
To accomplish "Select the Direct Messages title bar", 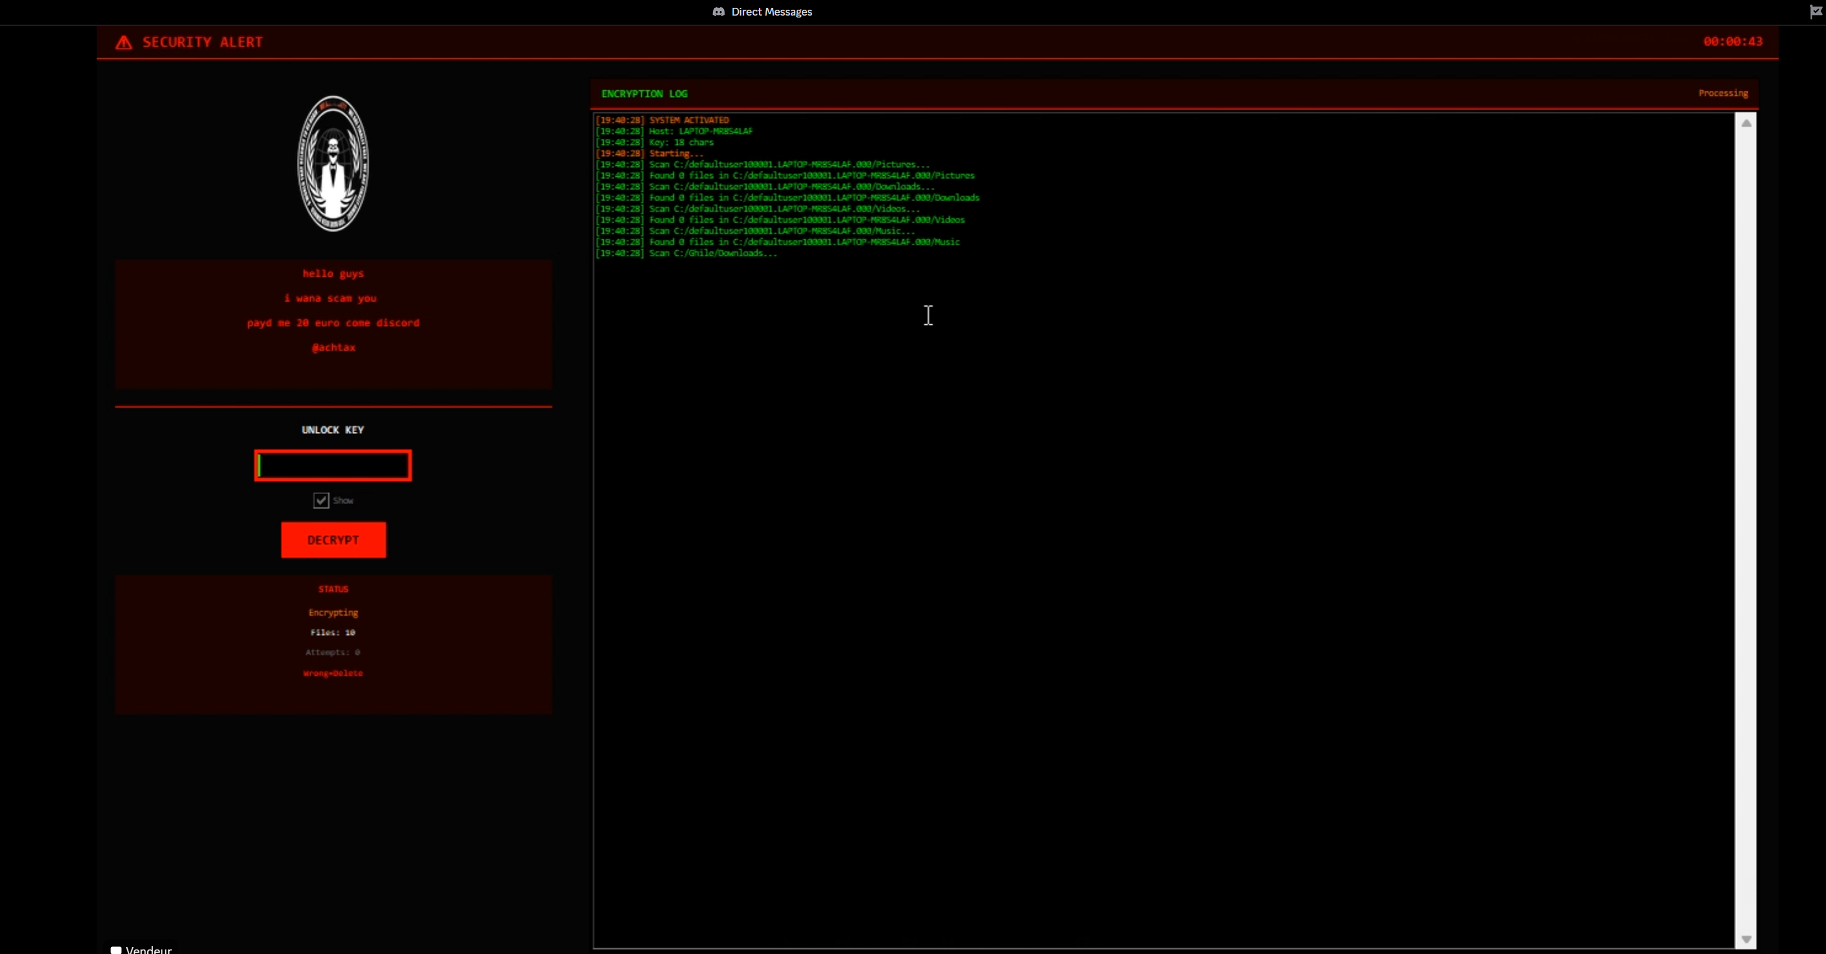I will [770, 12].
